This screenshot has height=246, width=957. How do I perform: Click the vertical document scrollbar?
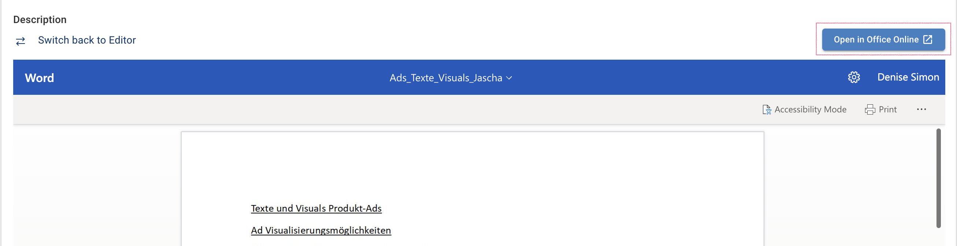(x=938, y=178)
